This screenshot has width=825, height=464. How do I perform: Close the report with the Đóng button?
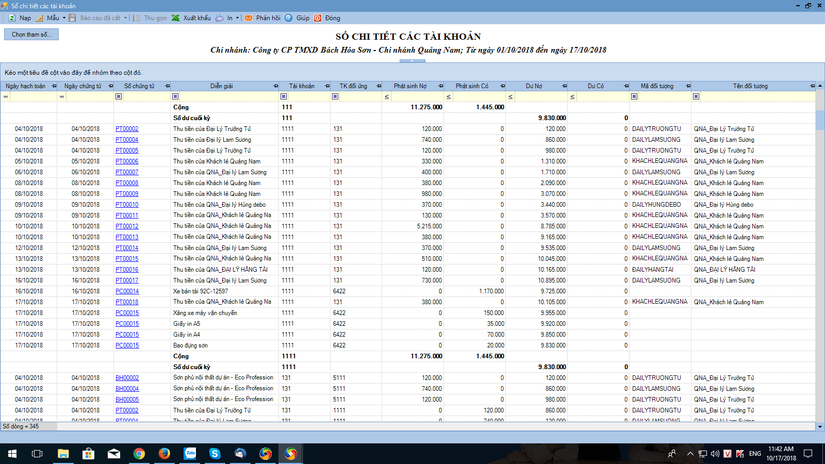coord(327,18)
